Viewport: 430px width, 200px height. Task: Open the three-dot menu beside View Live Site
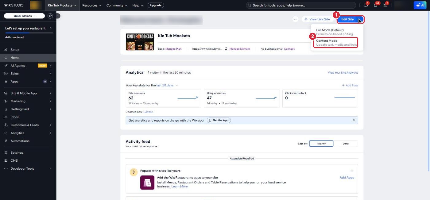[295, 19]
